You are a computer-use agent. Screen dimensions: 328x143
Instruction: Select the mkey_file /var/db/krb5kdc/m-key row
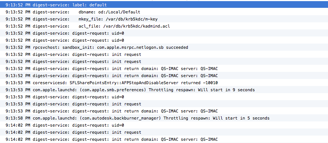[x=164, y=19]
